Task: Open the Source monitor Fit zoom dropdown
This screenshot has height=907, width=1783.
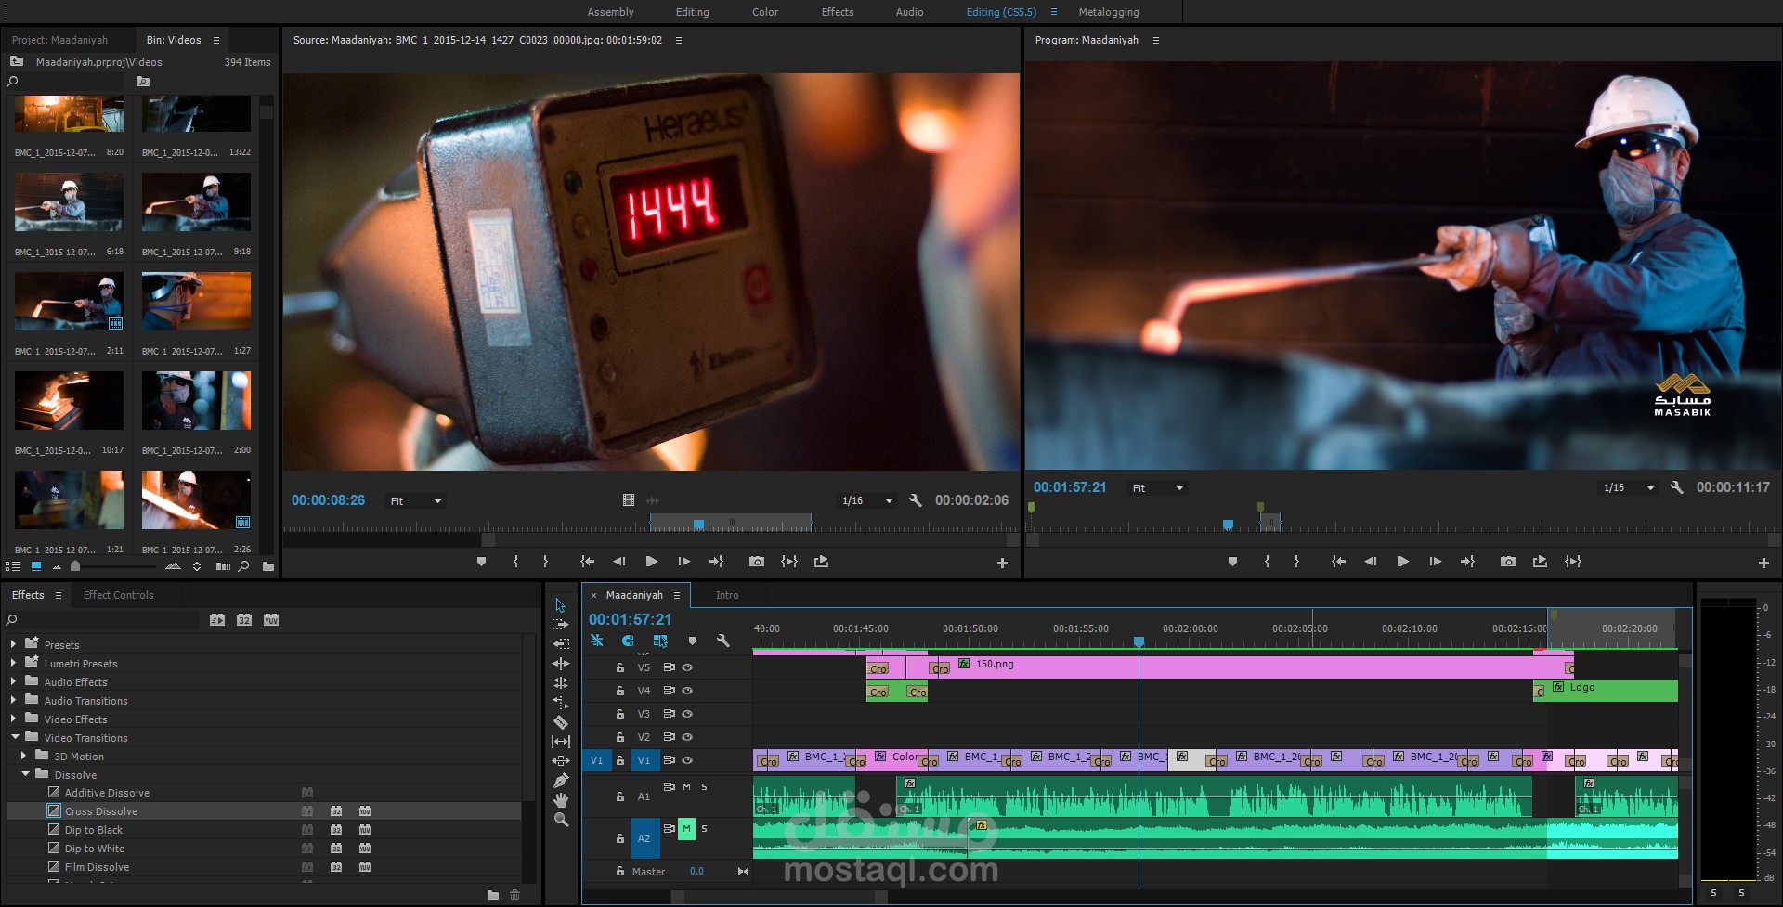Action: [x=416, y=501]
